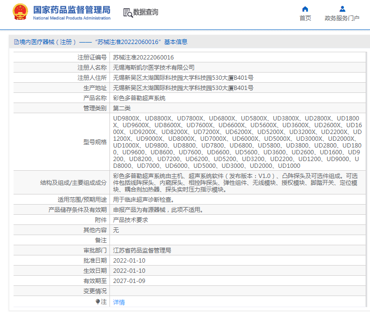Open the data query search icon
This screenshot has height=312, width=370.
128,13
